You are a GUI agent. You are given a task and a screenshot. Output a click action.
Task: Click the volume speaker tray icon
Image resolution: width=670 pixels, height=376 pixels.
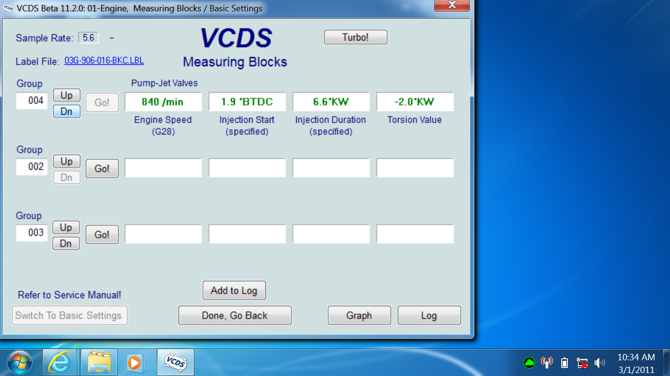600,362
